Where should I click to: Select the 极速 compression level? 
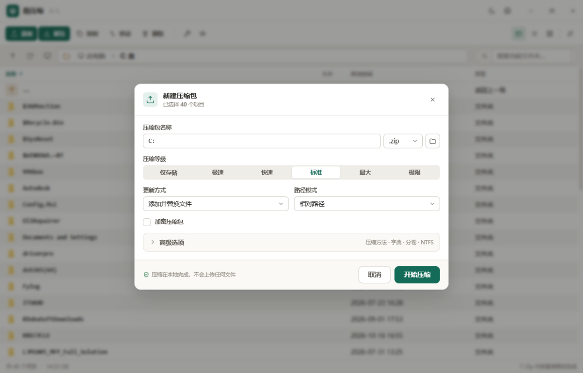218,173
